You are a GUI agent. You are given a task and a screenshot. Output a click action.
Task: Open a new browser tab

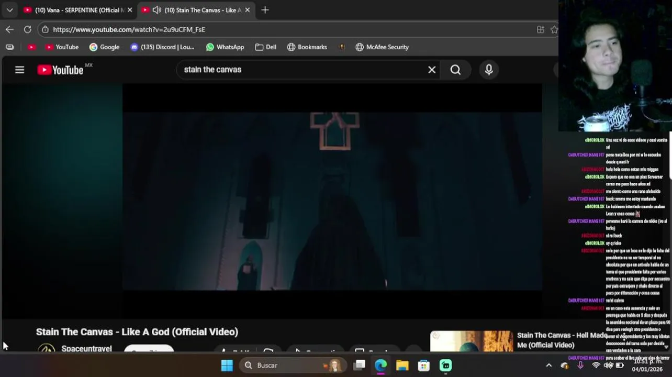[265, 10]
